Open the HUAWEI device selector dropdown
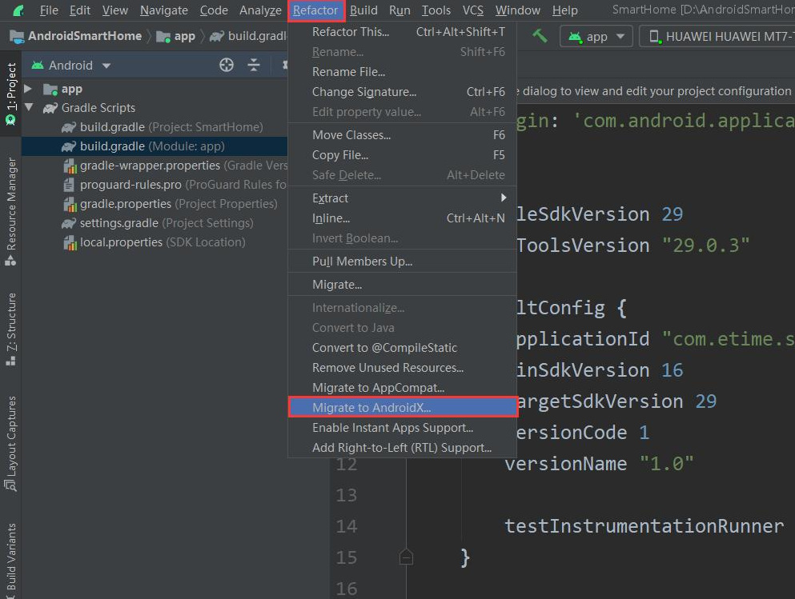 click(717, 37)
